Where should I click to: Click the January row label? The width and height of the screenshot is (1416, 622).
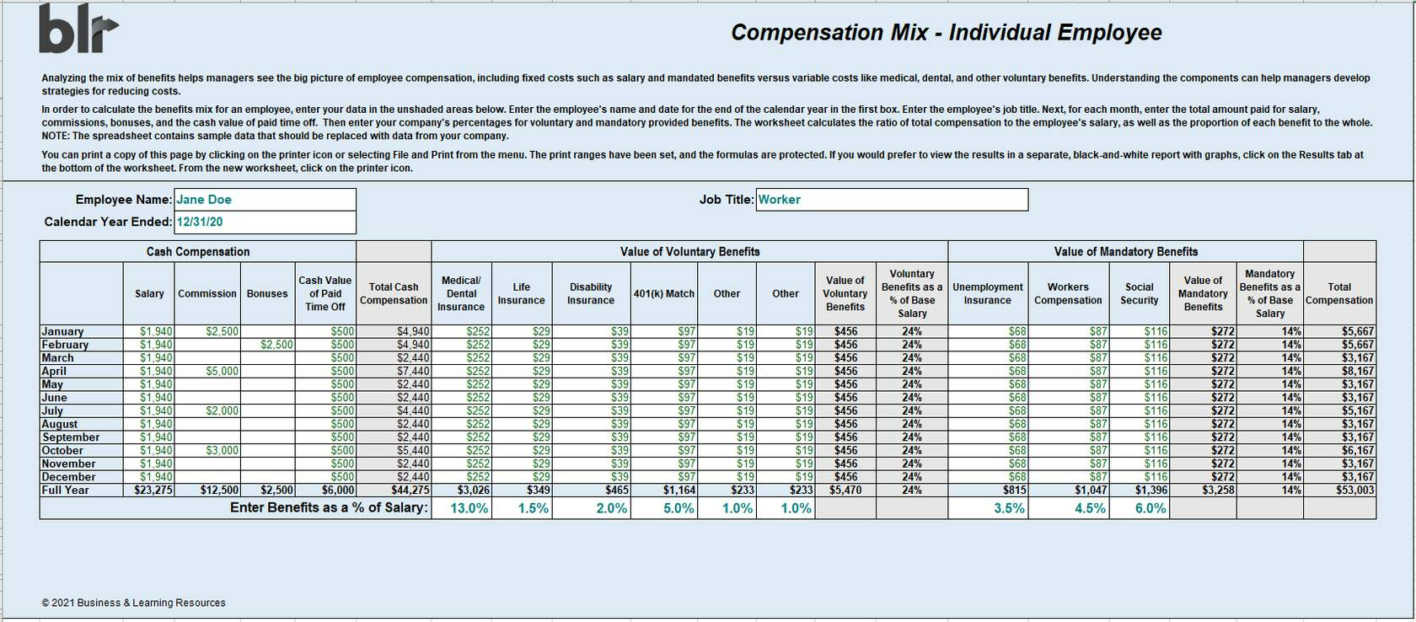pos(82,331)
